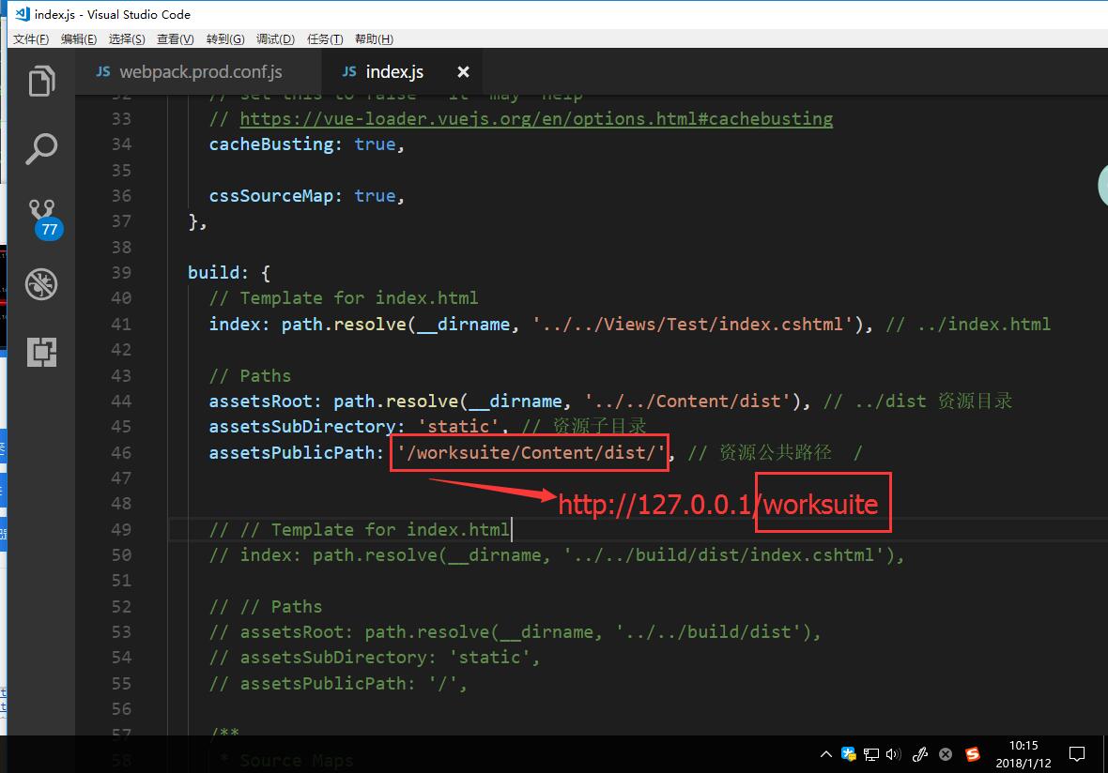Click the Visual Studio Code logo in title bar
This screenshot has width=1108, height=773.
coord(23,13)
